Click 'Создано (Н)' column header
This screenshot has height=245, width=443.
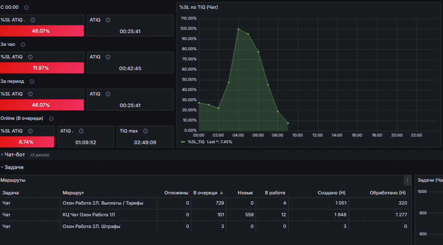tap(332, 193)
